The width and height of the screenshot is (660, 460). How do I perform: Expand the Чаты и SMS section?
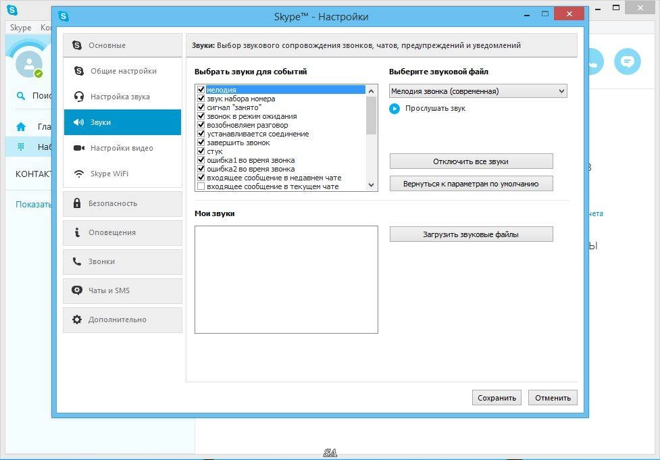(x=122, y=291)
